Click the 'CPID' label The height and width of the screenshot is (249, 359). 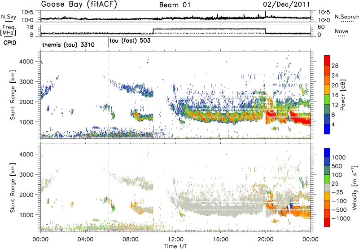coord(10,43)
